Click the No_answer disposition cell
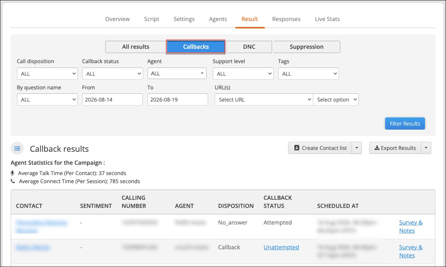 pos(233,223)
